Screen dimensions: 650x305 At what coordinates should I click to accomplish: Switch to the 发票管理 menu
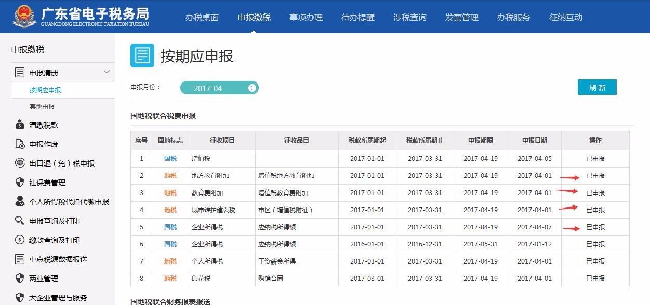(461, 17)
